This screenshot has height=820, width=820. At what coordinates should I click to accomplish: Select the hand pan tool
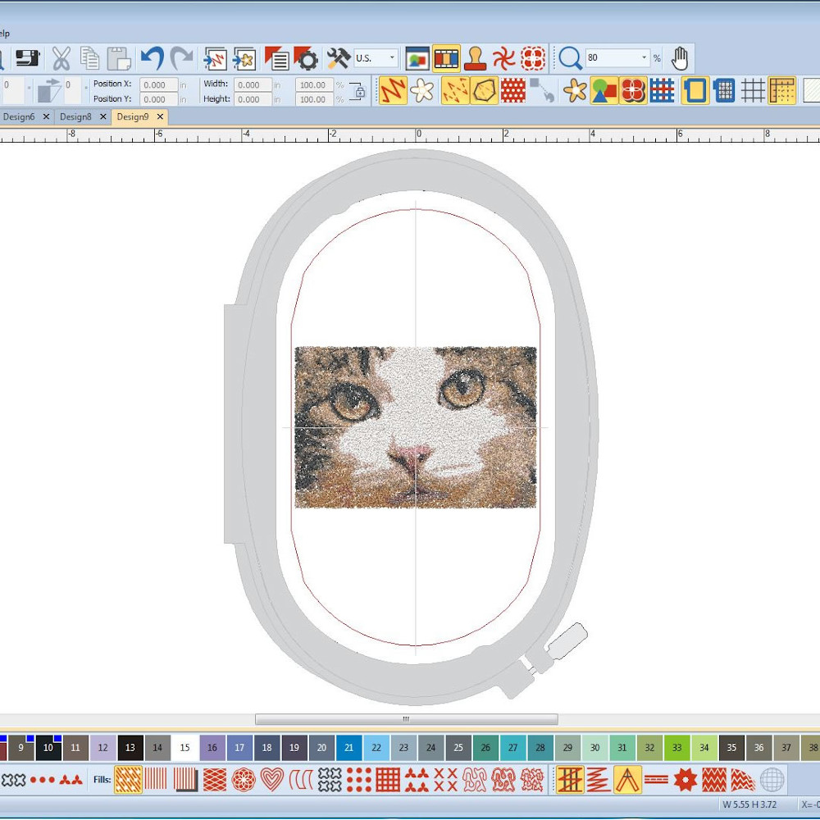pos(679,58)
